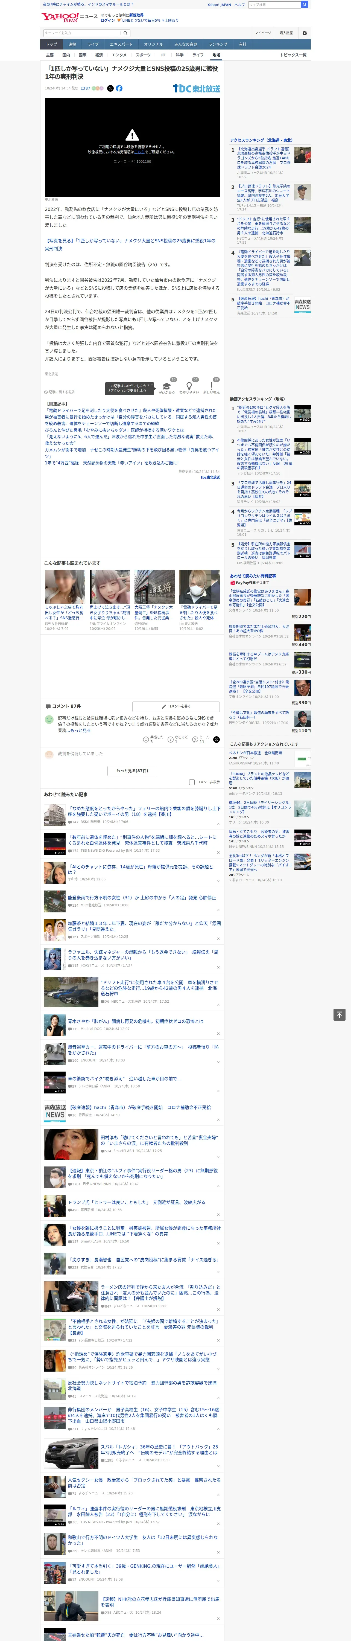This screenshot has height=1641, width=351.
Task: Open the settings gear icon
Action: 305,33
